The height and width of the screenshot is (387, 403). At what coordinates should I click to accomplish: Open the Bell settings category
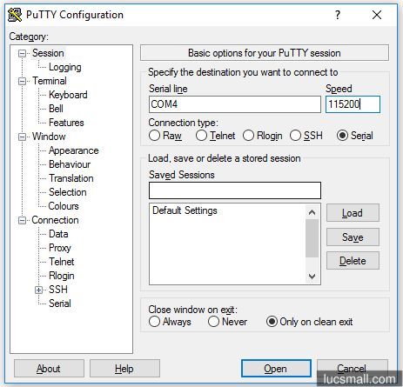tap(56, 109)
